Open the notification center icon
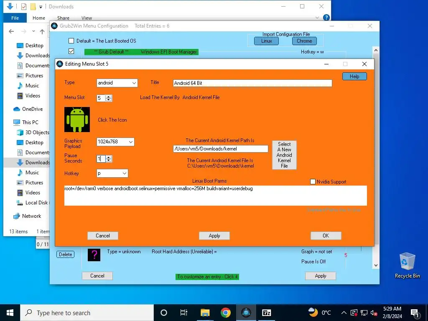This screenshot has height=321, width=428. tap(415, 313)
